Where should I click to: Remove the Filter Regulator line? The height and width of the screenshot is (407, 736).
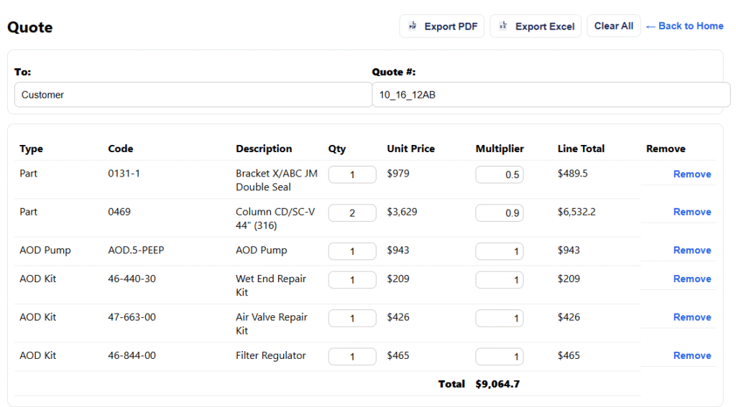click(691, 356)
